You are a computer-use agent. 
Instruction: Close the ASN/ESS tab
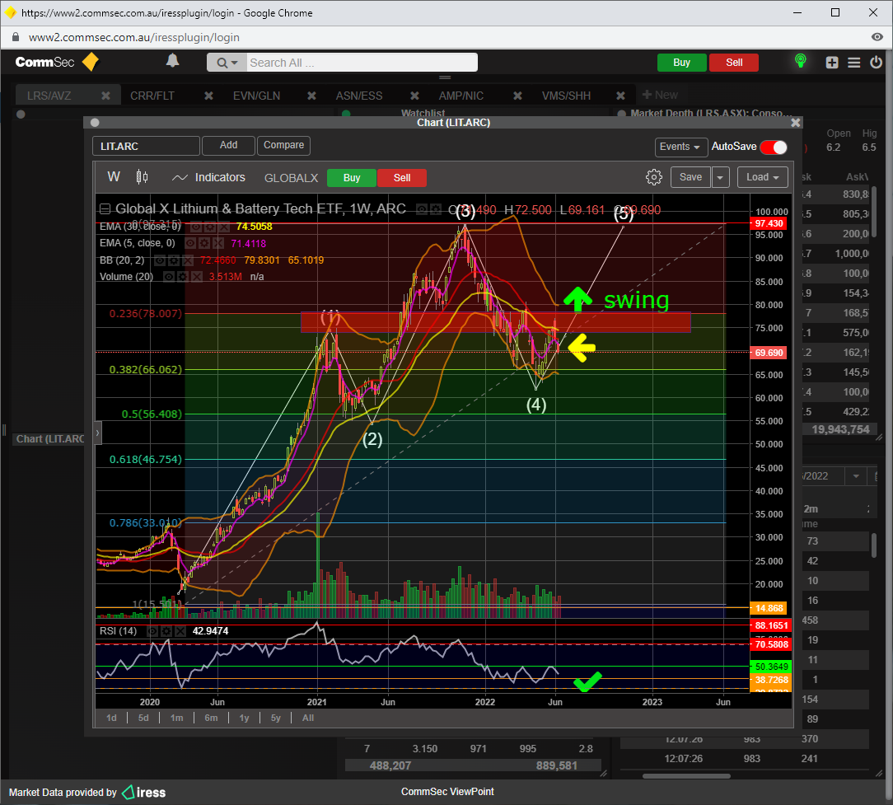(x=414, y=96)
